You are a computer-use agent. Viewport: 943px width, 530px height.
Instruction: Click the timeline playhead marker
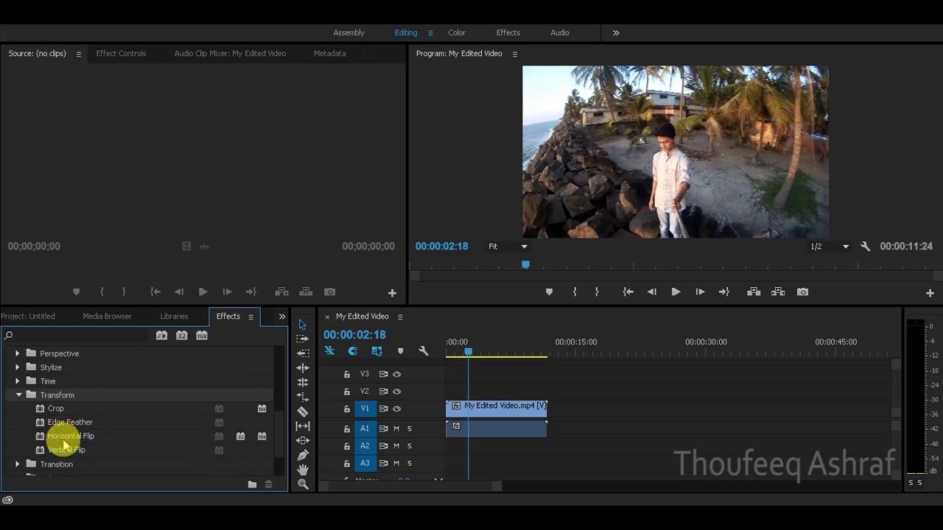(468, 352)
